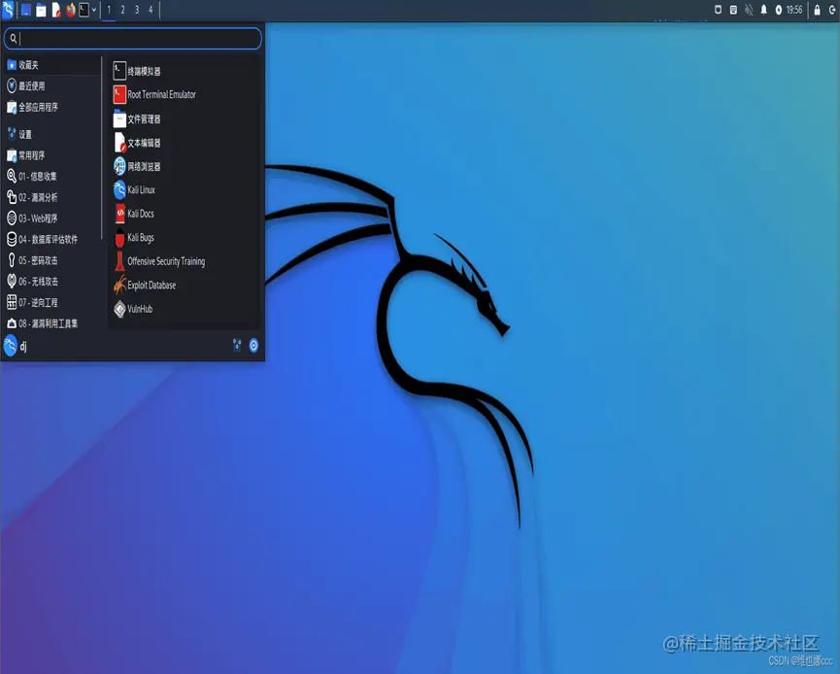Open the notification bell in the tray
The width and height of the screenshot is (840, 674).
pos(764,10)
